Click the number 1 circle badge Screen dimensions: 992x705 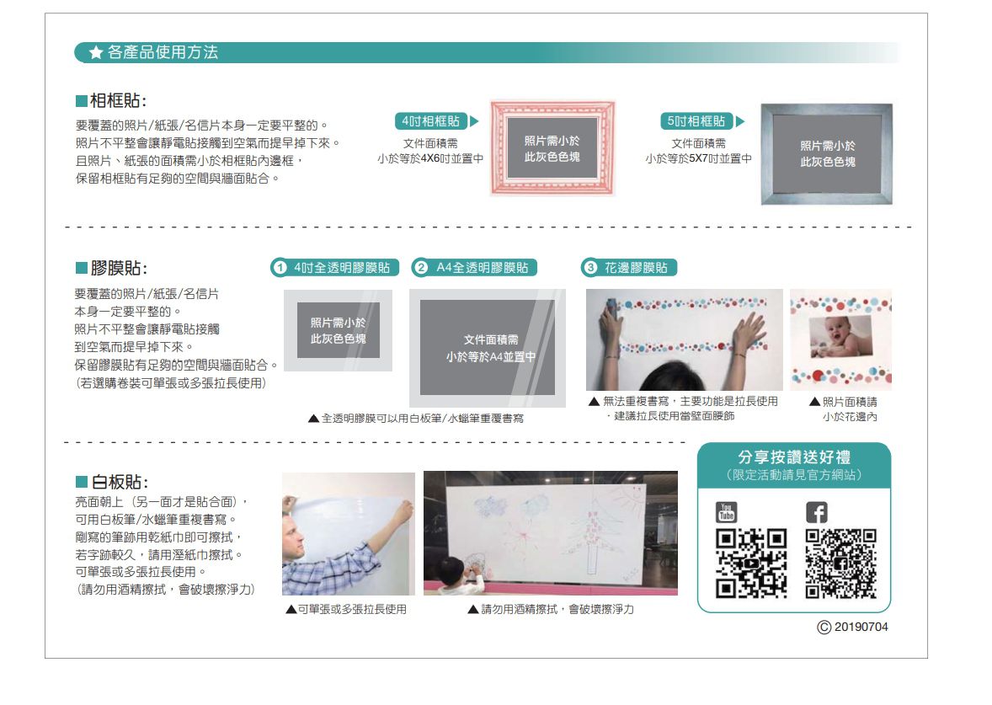[x=279, y=268]
